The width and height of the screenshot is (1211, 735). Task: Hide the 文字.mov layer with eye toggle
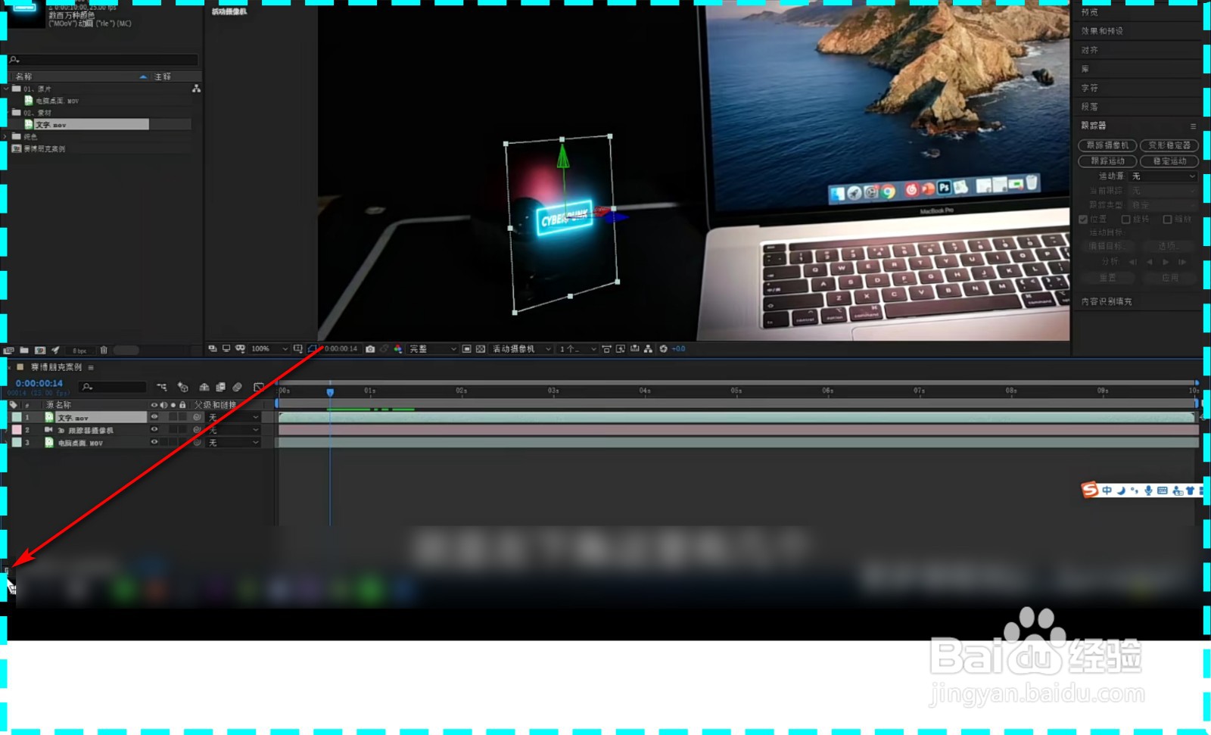point(154,417)
